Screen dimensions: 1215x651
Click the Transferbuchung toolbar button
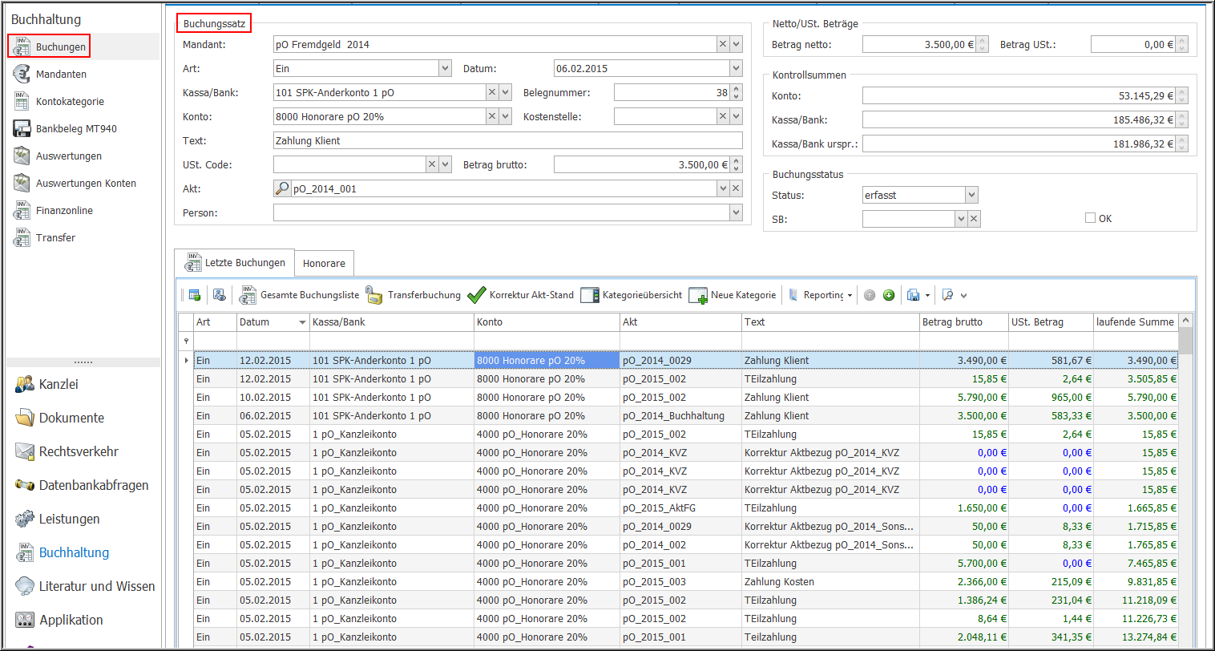click(x=423, y=295)
